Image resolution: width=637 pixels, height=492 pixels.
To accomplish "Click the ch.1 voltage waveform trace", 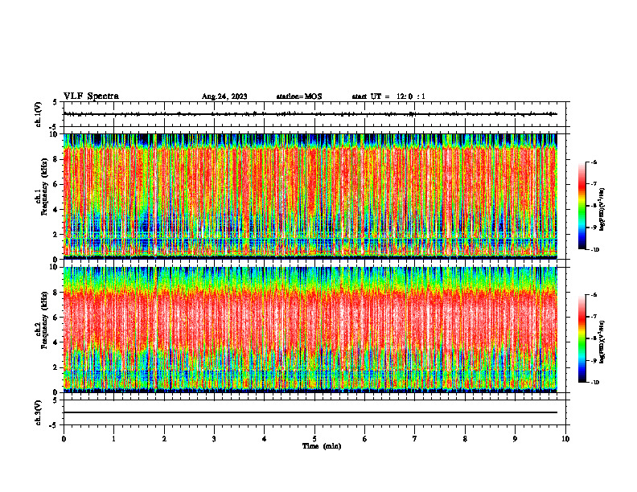I will (x=310, y=114).
